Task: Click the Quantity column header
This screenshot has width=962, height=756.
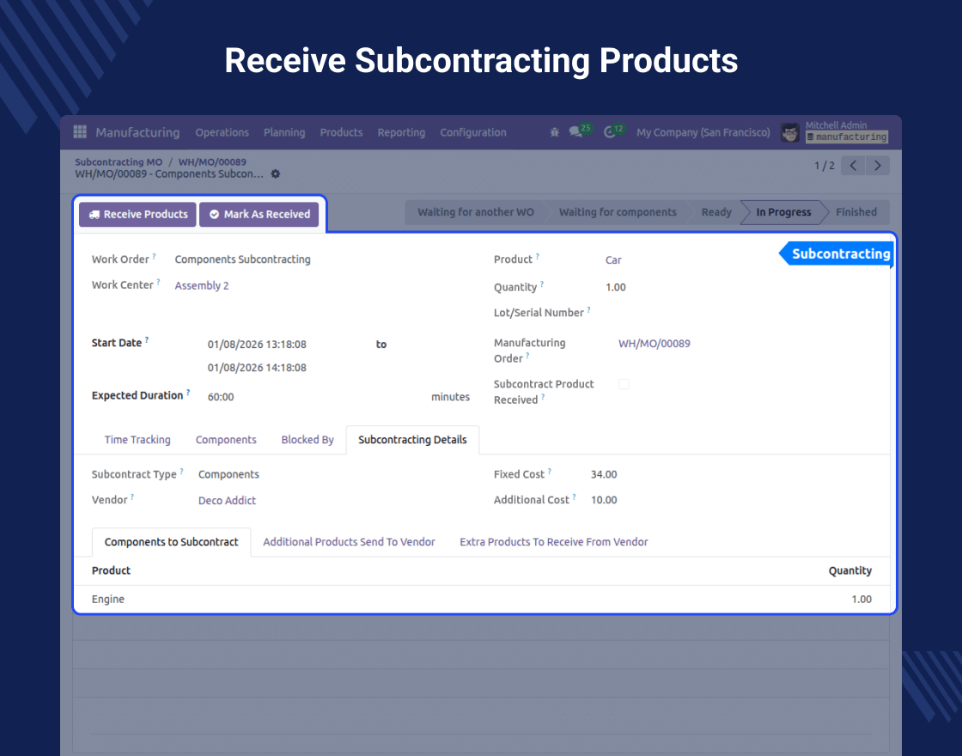Action: 849,570
